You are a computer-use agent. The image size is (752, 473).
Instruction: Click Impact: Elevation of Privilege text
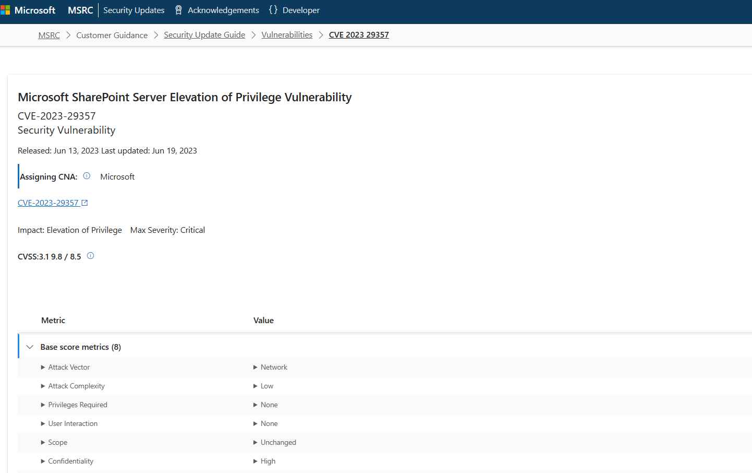click(70, 230)
